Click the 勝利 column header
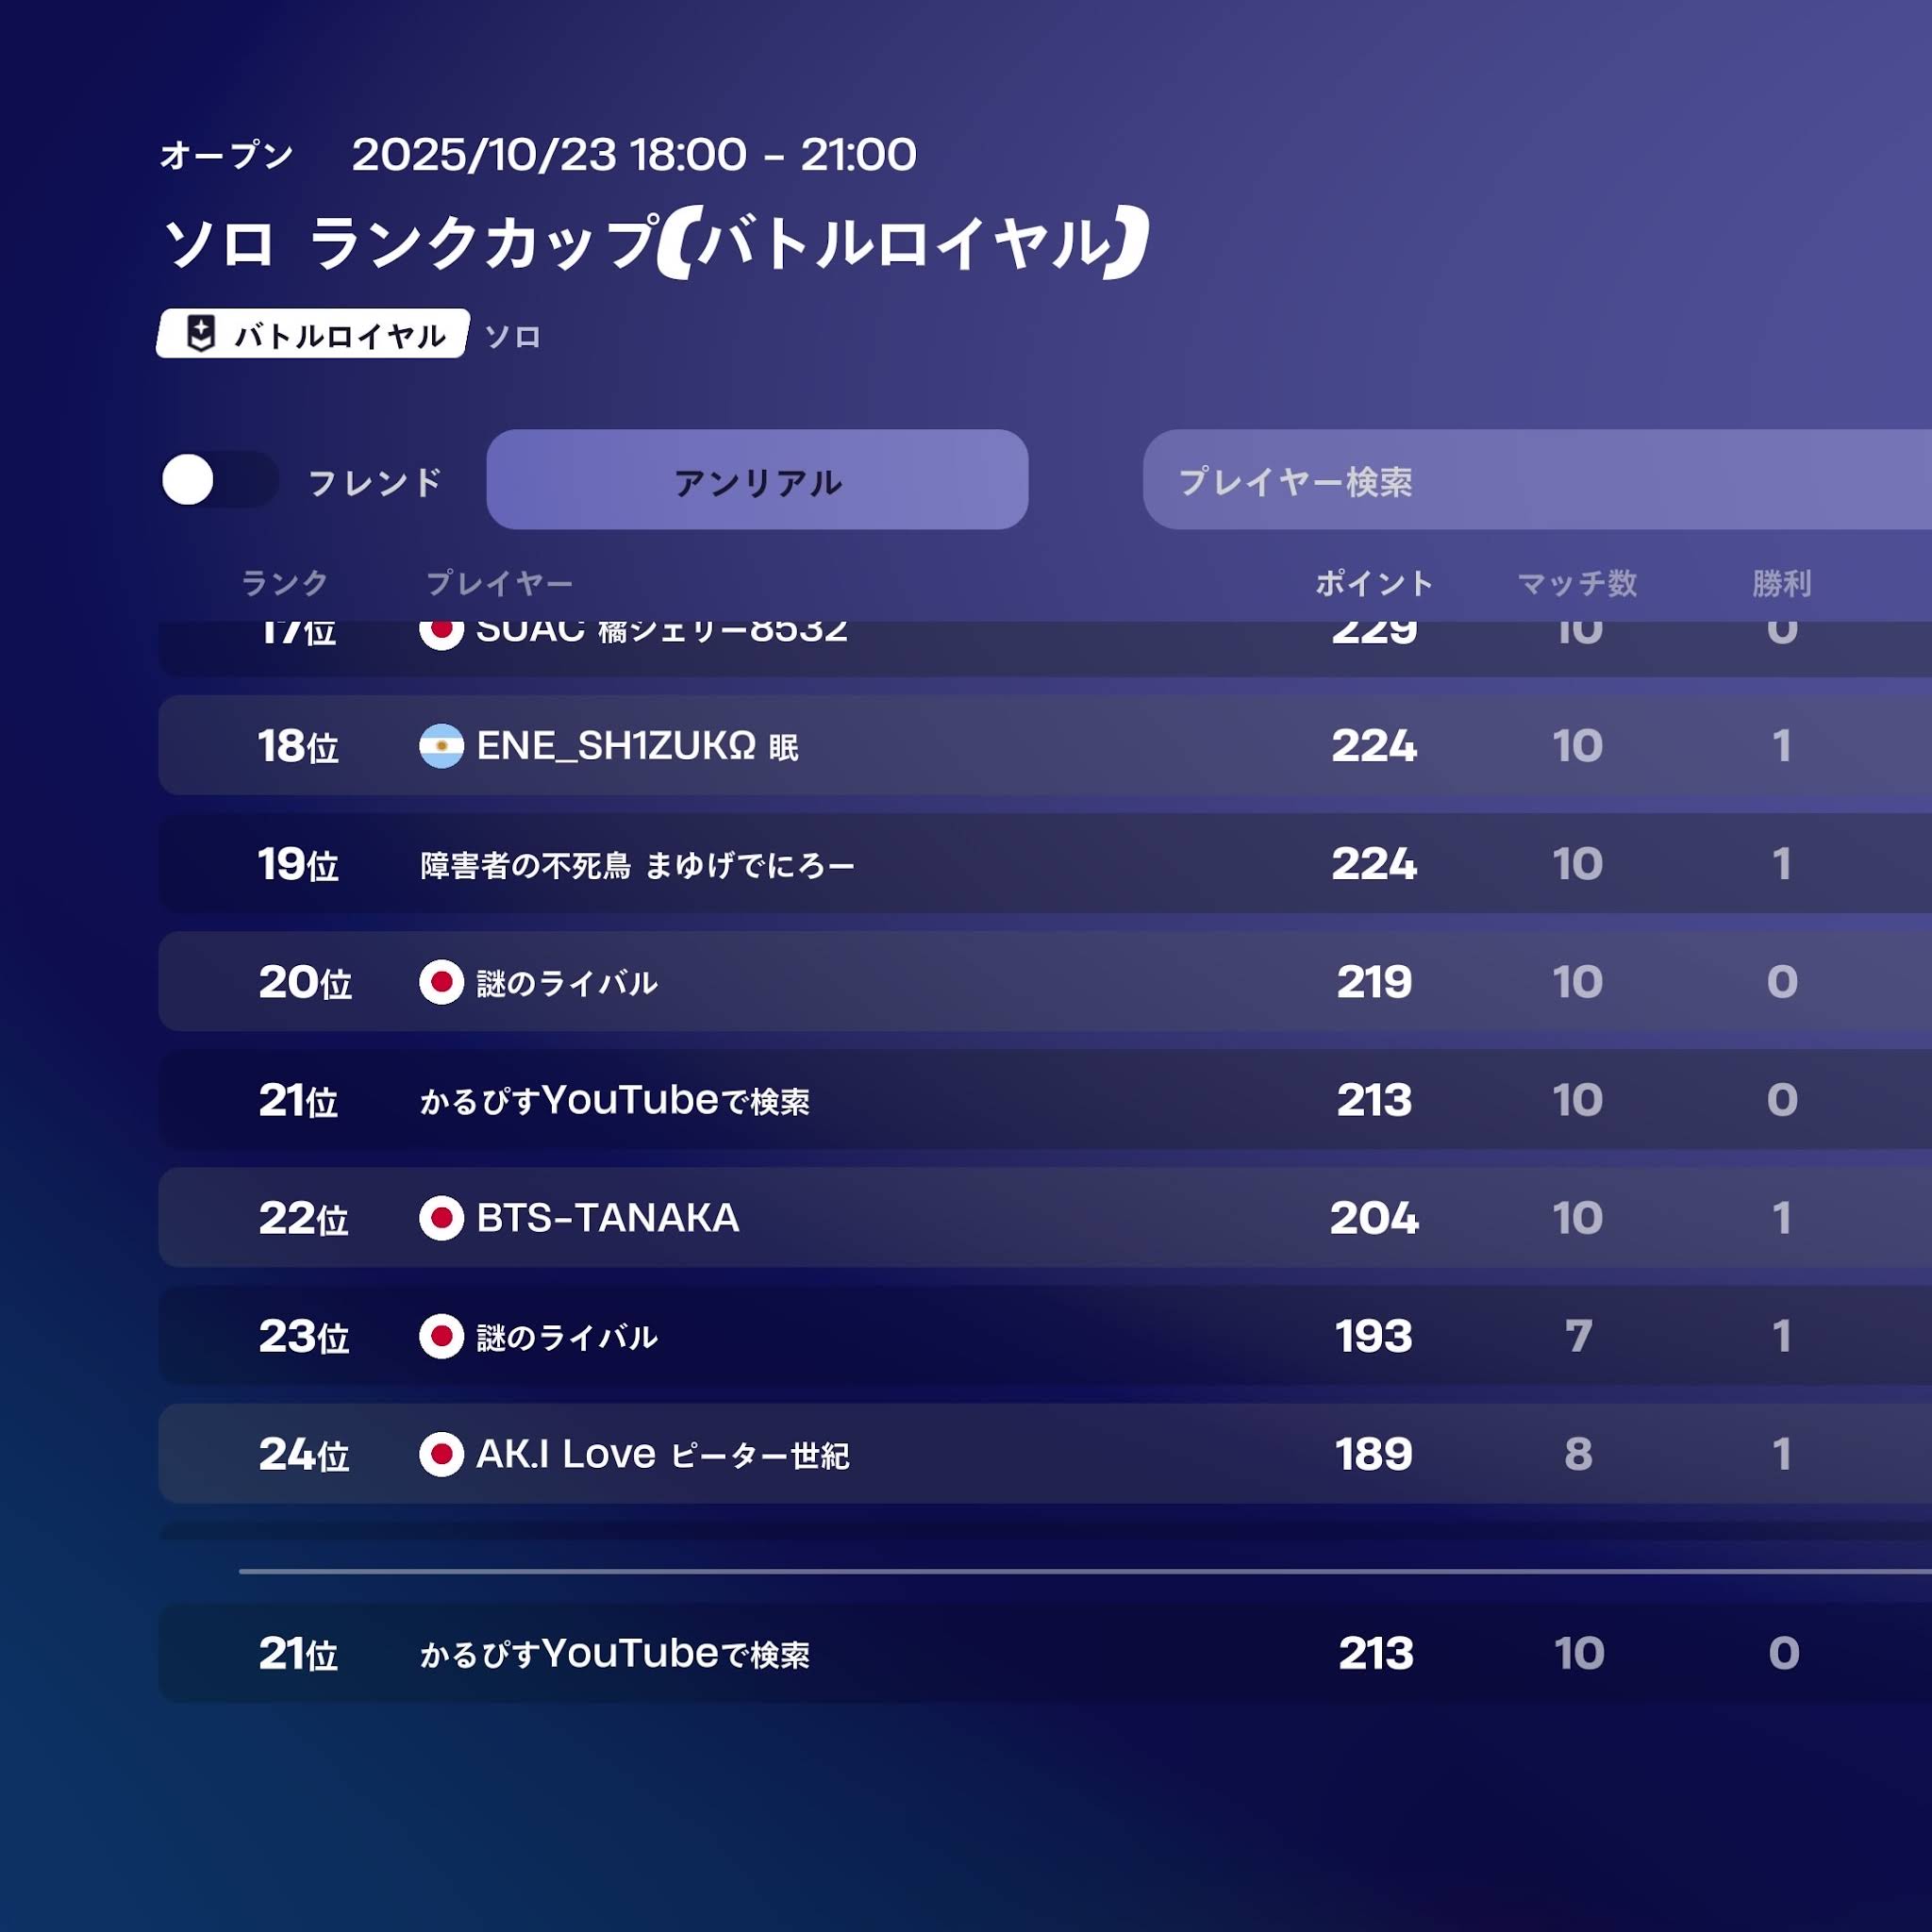Viewport: 1932px width, 1932px height. pos(1781,583)
